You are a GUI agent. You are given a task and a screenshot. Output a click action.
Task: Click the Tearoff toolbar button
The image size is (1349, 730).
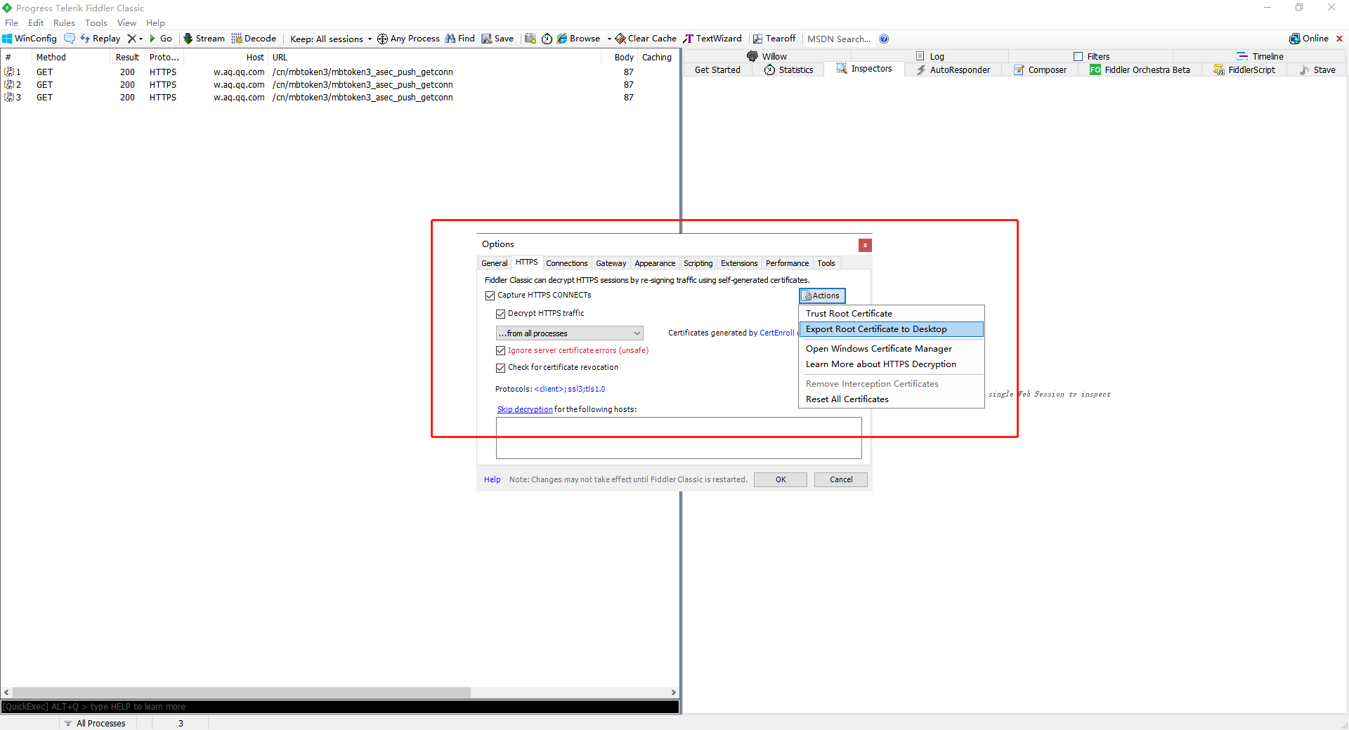774,39
